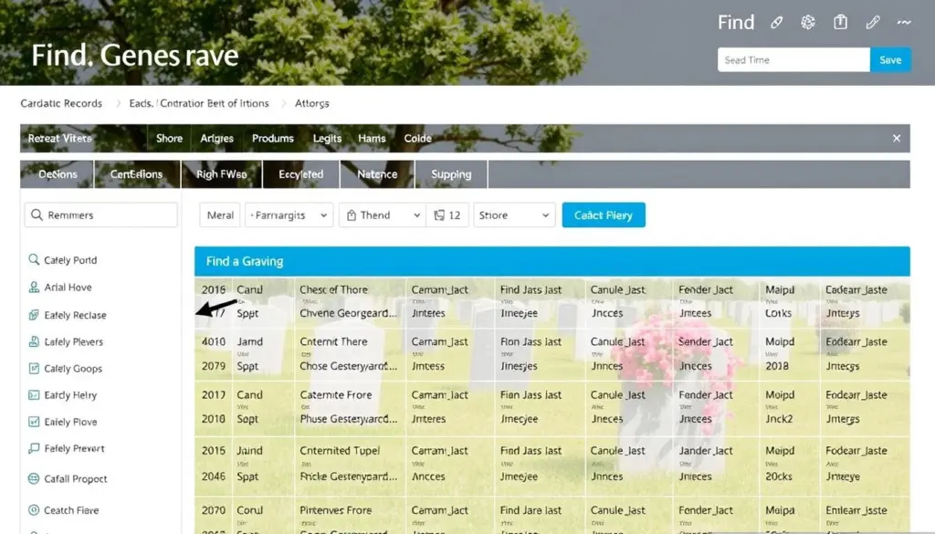Click the magnifier icon beside Cafely Portd
This screenshot has height=534, width=935.
[x=34, y=259]
